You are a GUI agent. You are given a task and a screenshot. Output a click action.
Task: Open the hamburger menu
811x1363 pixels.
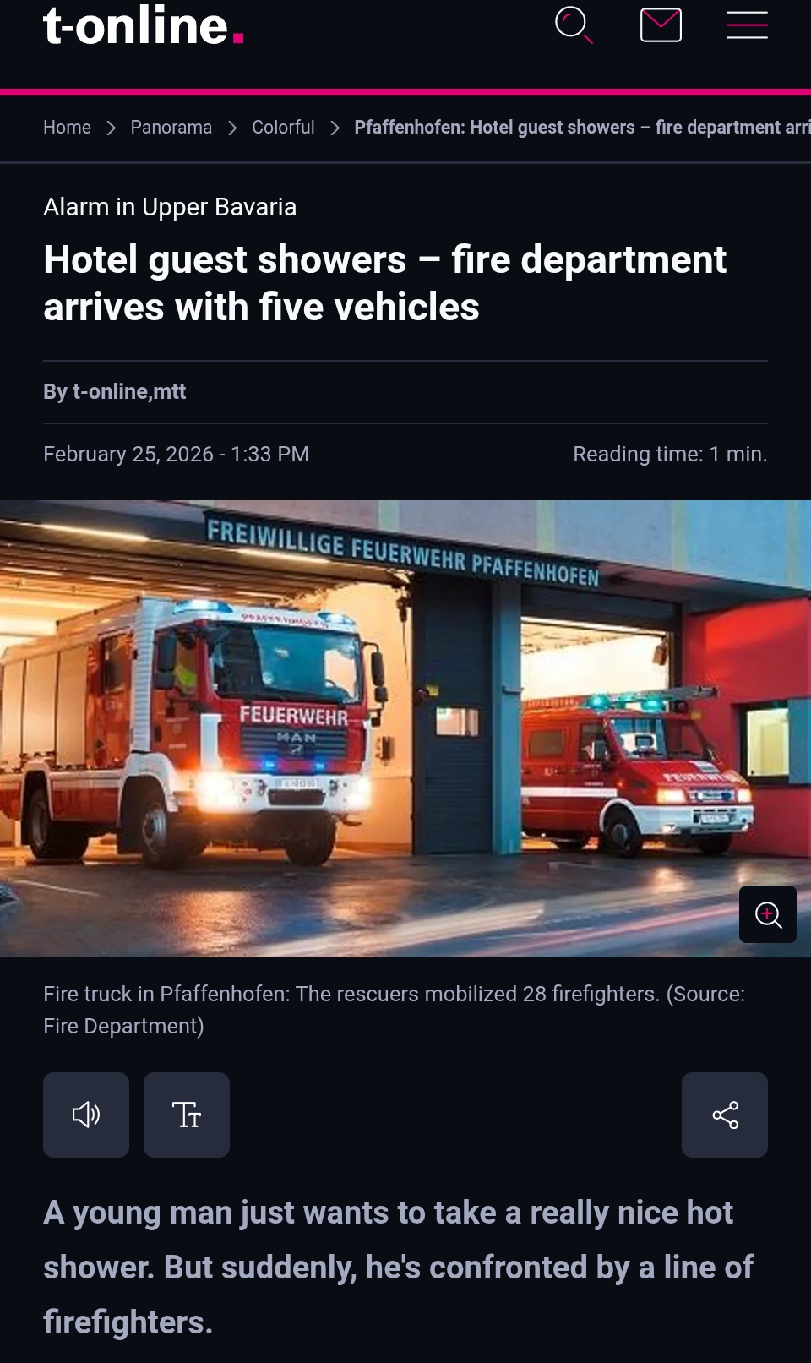coord(747,25)
